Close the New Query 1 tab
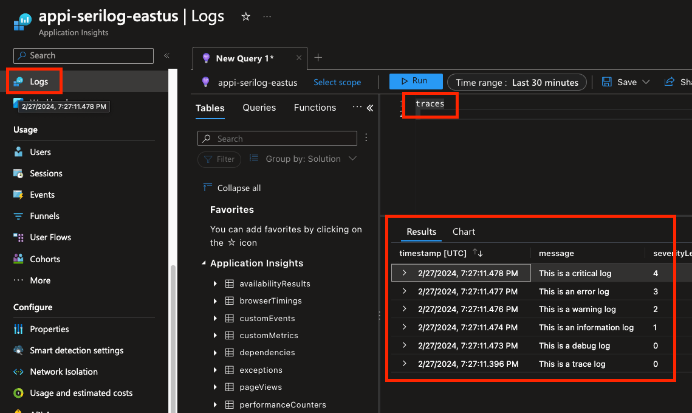Image resolution: width=692 pixels, height=413 pixels. point(299,58)
